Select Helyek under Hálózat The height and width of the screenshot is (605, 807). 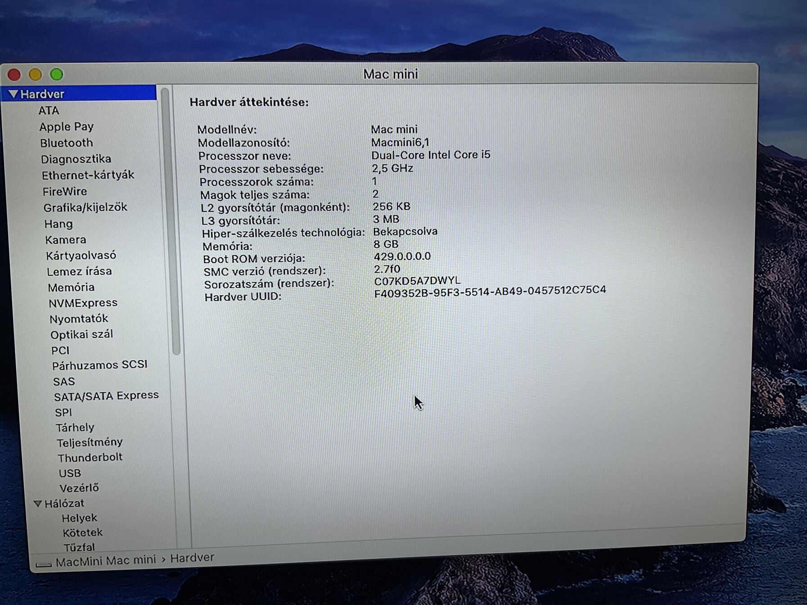click(x=79, y=518)
